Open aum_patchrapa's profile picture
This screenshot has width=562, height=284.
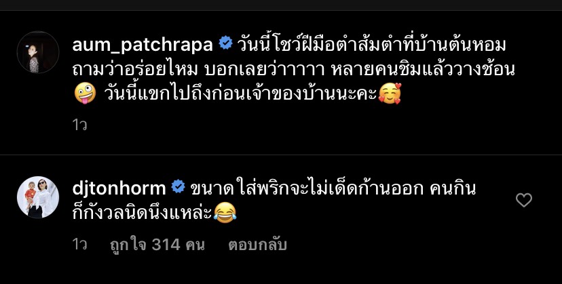[38, 52]
